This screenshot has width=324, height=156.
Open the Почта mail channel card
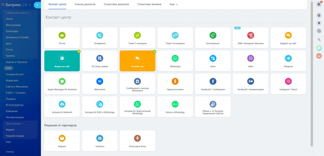62,38
